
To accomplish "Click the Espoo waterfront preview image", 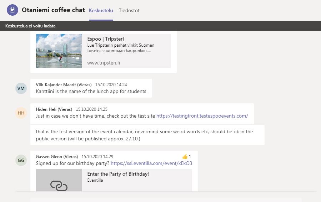I will (59, 51).
